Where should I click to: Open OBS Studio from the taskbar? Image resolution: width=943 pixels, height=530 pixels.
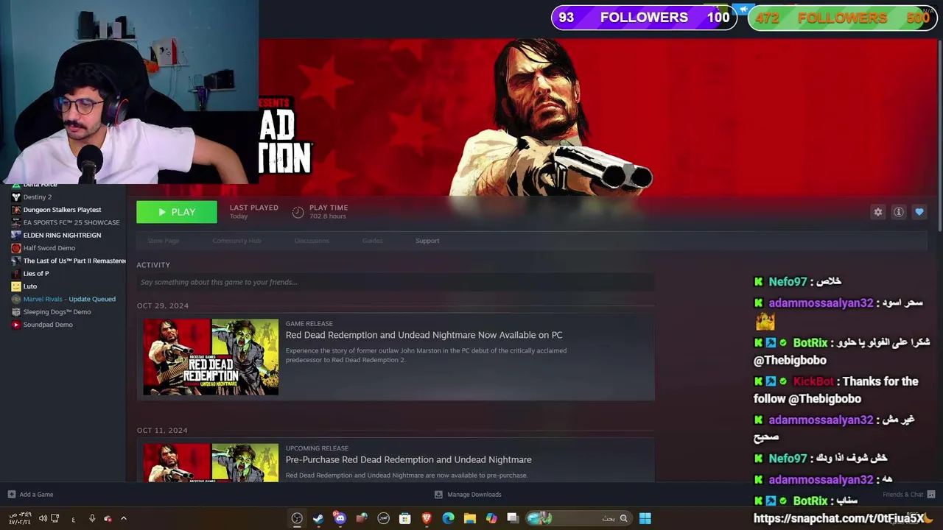[x=297, y=518]
